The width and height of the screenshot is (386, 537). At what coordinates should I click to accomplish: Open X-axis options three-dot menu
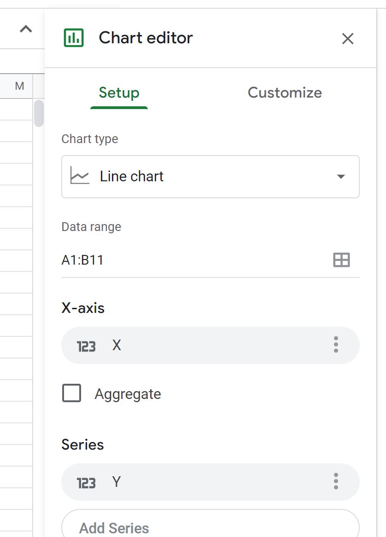(x=336, y=345)
